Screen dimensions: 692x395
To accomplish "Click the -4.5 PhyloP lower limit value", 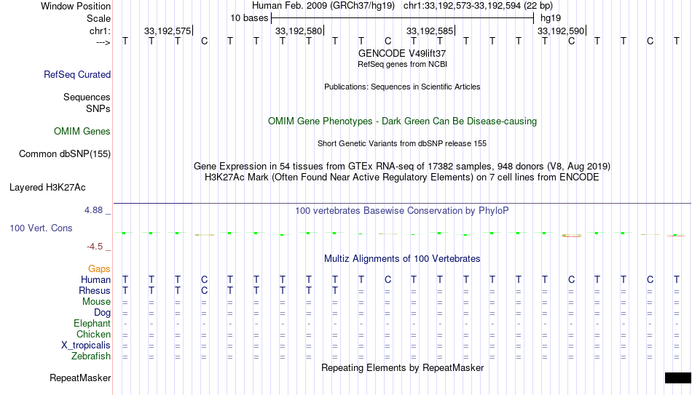I will point(95,247).
